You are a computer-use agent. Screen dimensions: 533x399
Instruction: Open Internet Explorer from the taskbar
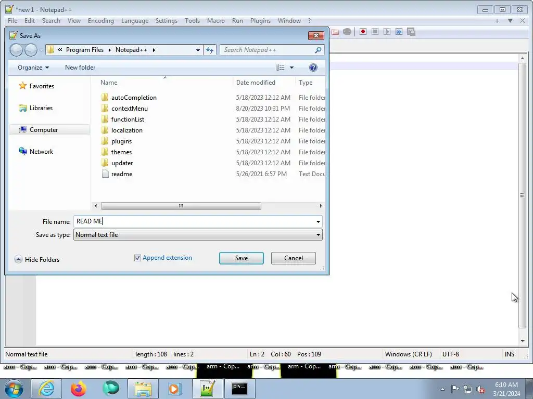pos(46,389)
